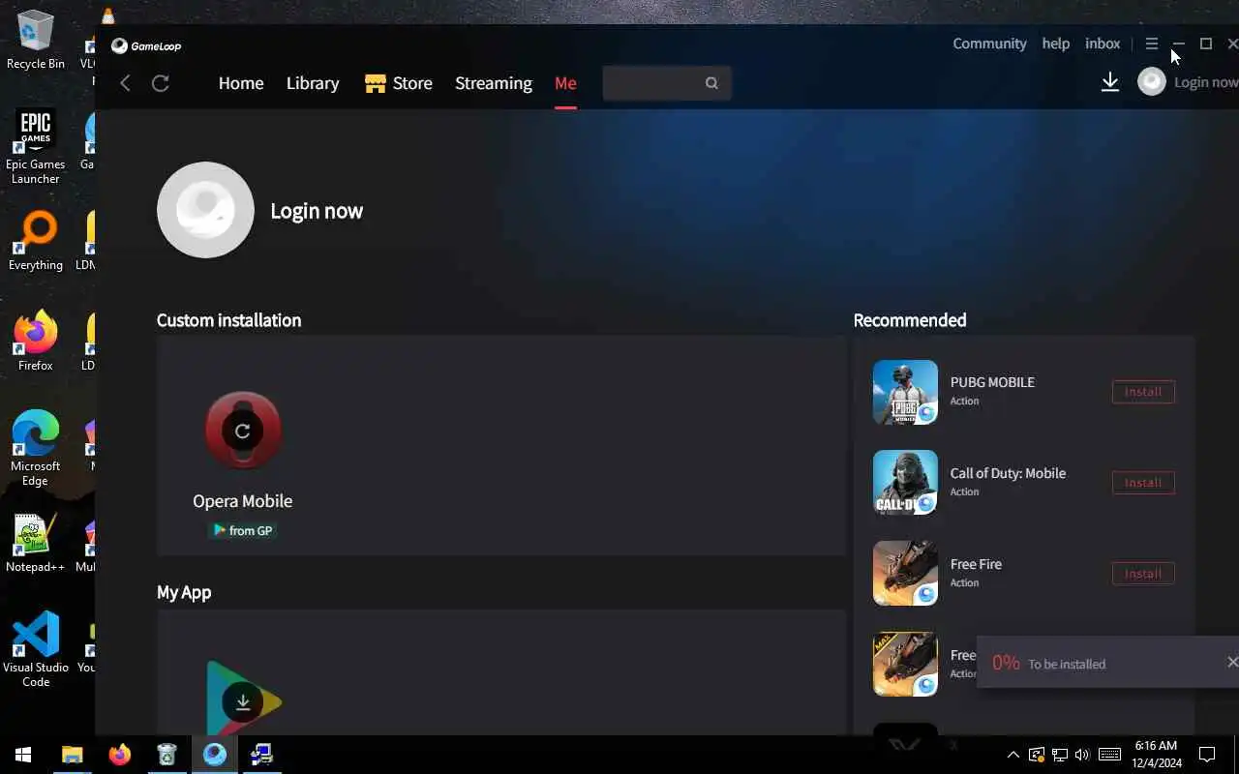Open the hamburger settings menu
Image resolution: width=1239 pixels, height=774 pixels.
tap(1151, 44)
